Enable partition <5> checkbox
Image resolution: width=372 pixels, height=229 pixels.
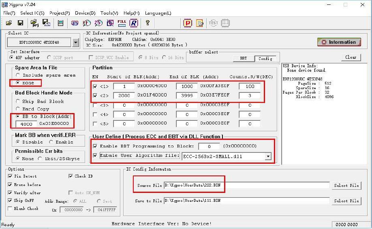pos(95,124)
